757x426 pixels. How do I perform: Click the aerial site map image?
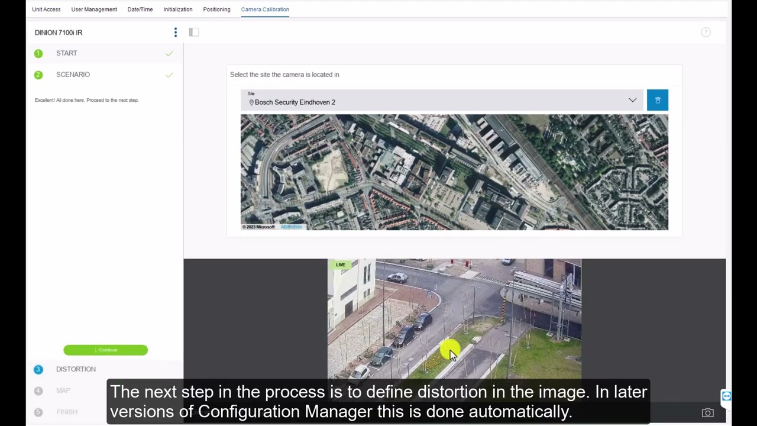coord(454,172)
